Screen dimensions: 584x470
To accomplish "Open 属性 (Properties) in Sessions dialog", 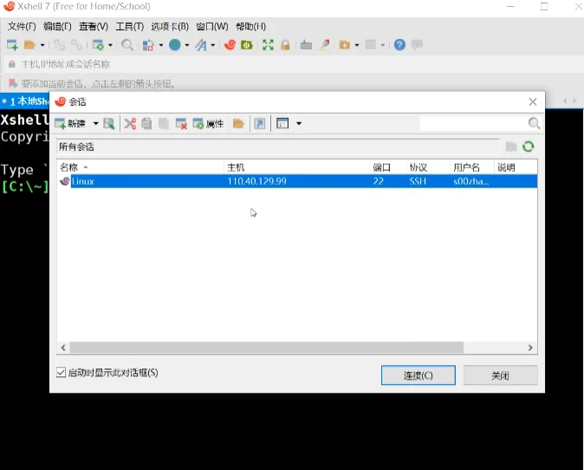I will (208, 123).
